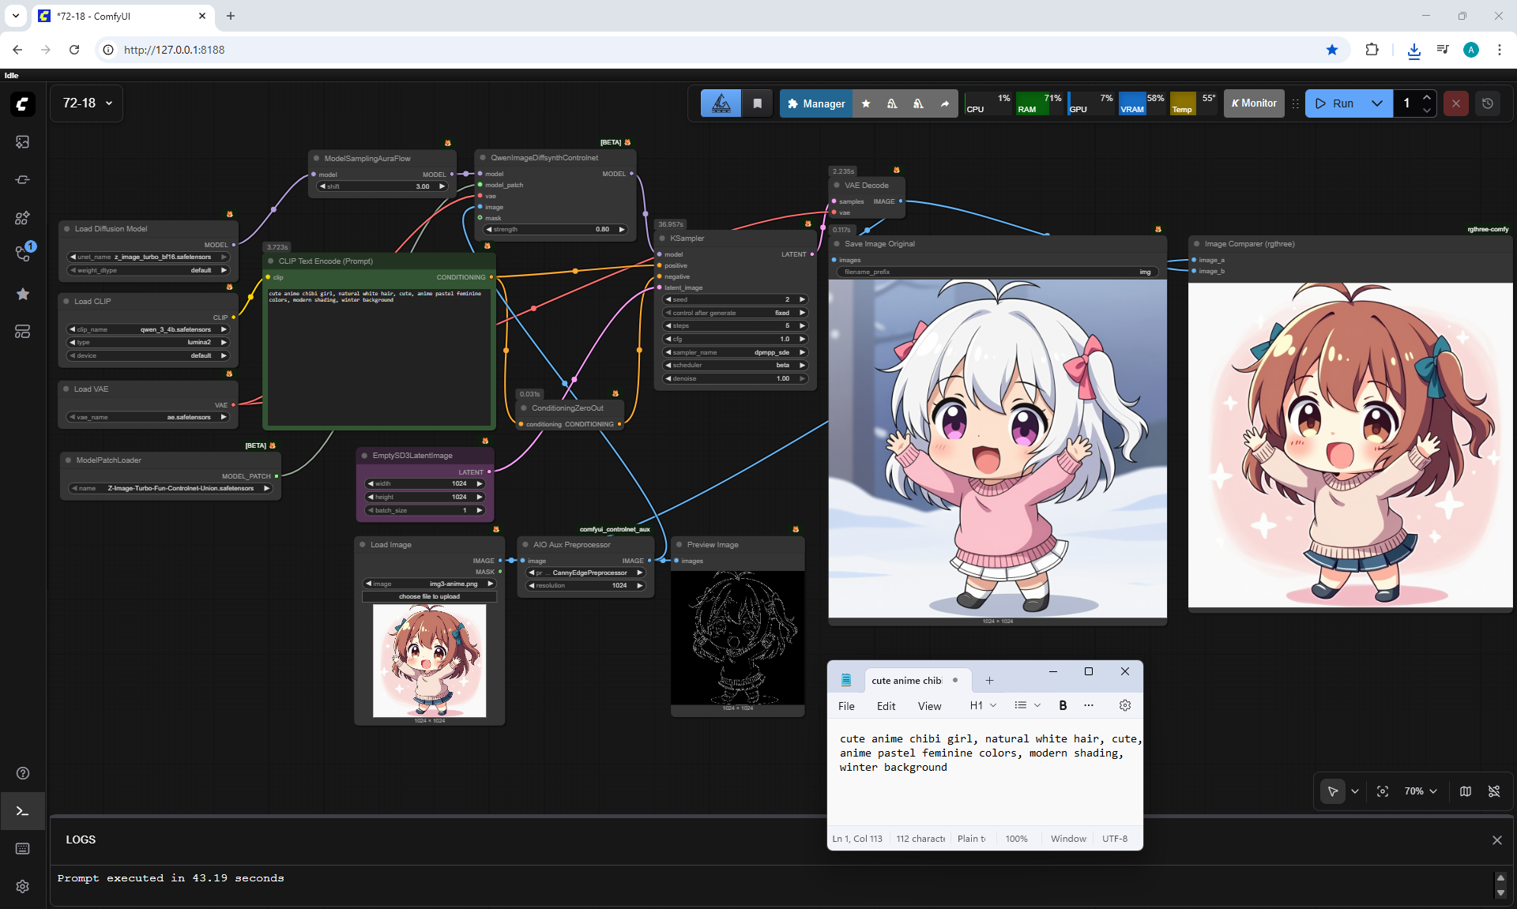Click the Run button
Image resolution: width=1517 pixels, height=909 pixels.
tap(1335, 103)
